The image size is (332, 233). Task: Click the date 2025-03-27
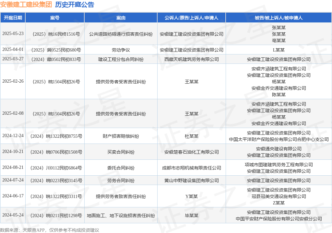point(13,59)
